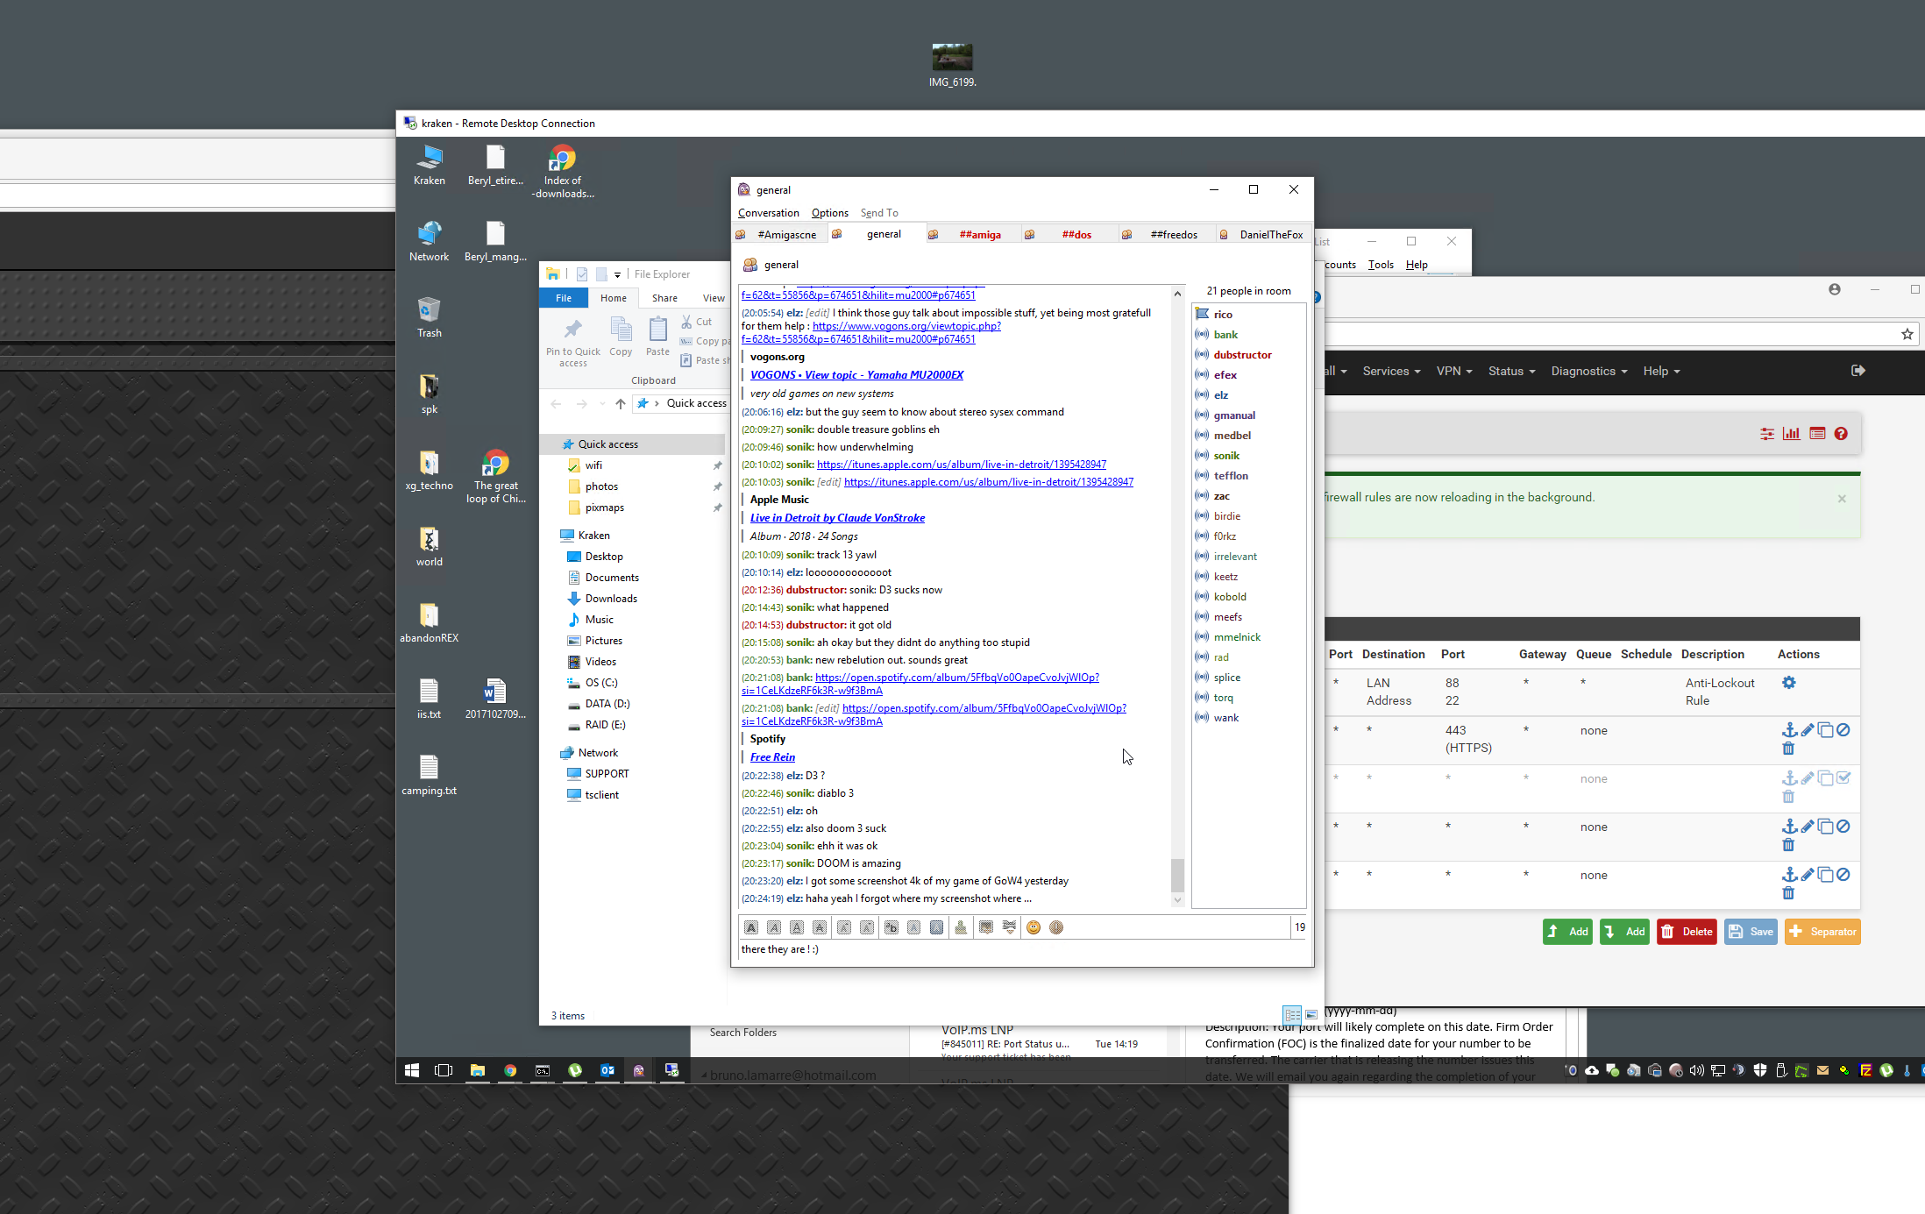The width and height of the screenshot is (1925, 1214).
Task: Click the Pidgin message input field
Action: pos(1021,951)
